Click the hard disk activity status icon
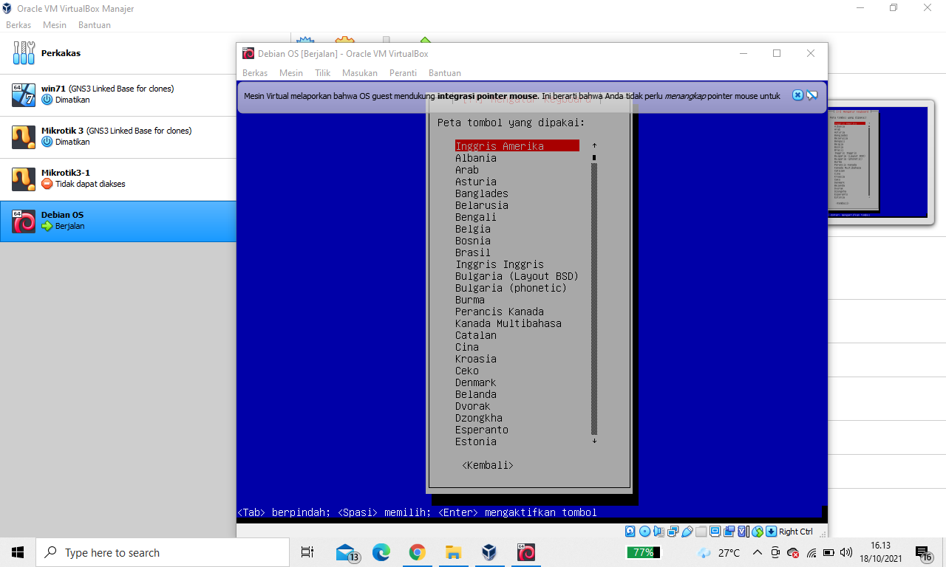 [x=630, y=532]
